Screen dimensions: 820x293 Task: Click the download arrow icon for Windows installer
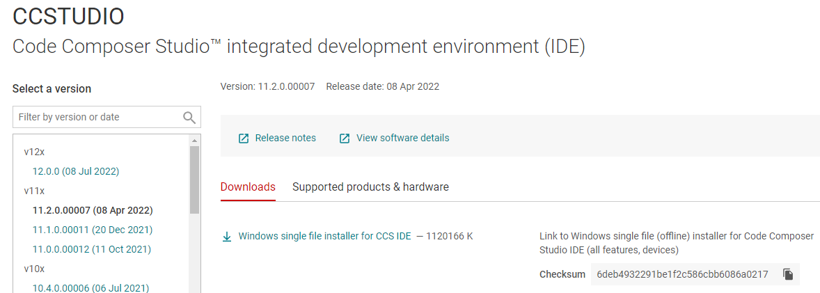pos(227,237)
